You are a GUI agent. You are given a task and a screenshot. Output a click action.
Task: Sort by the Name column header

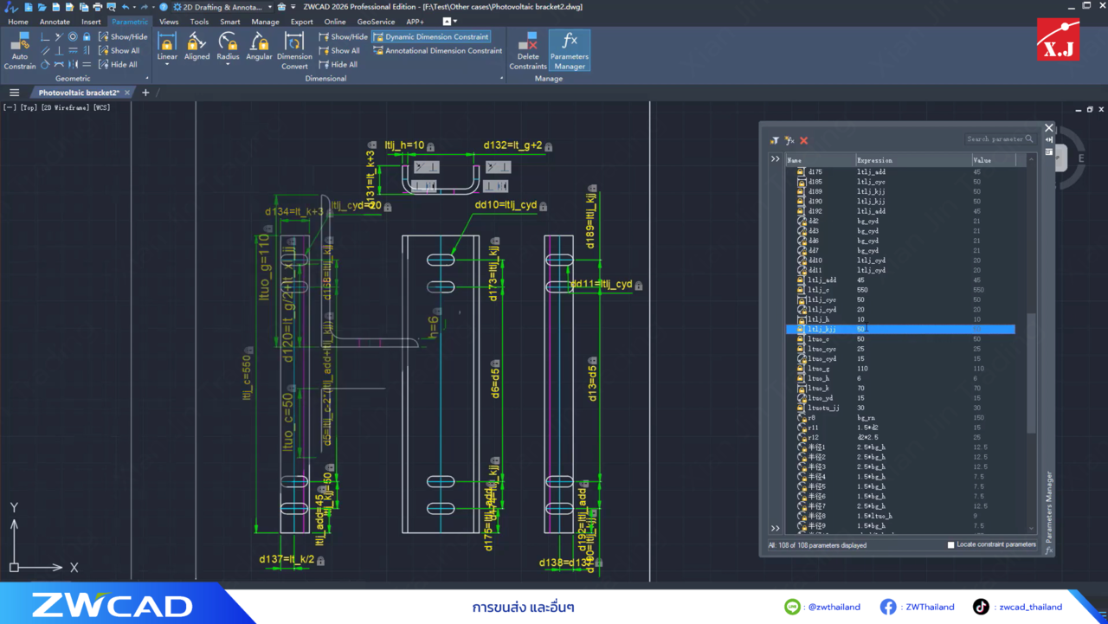(x=820, y=160)
